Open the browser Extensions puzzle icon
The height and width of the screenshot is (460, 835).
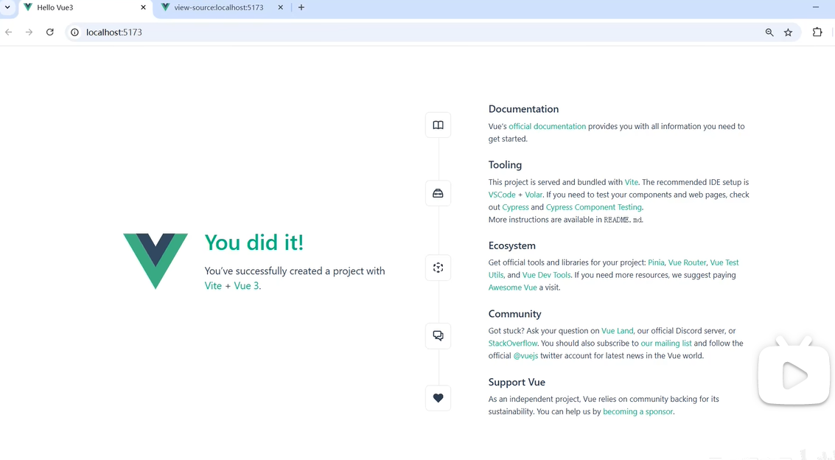pos(817,32)
